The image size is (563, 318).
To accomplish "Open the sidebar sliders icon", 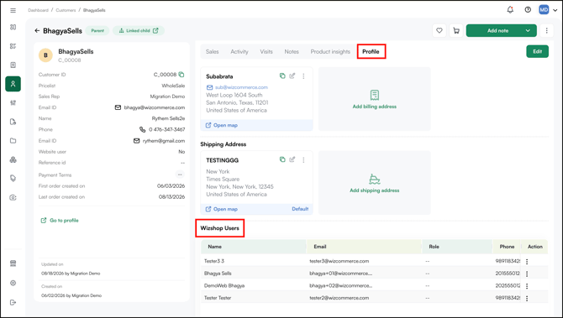I will (x=13, y=103).
